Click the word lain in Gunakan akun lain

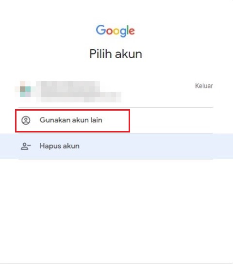(x=96, y=120)
